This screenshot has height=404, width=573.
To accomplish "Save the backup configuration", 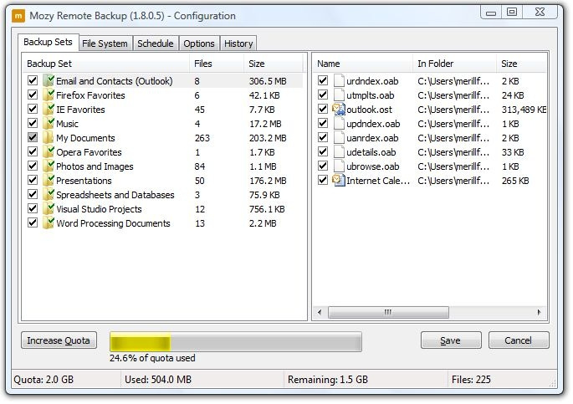I will [x=451, y=340].
